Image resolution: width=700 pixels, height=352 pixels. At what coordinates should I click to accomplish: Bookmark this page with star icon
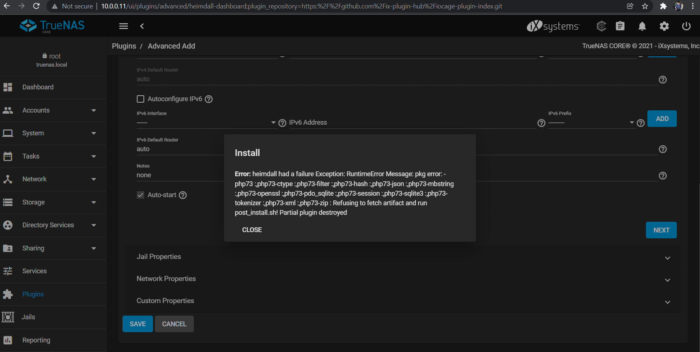tap(645, 6)
